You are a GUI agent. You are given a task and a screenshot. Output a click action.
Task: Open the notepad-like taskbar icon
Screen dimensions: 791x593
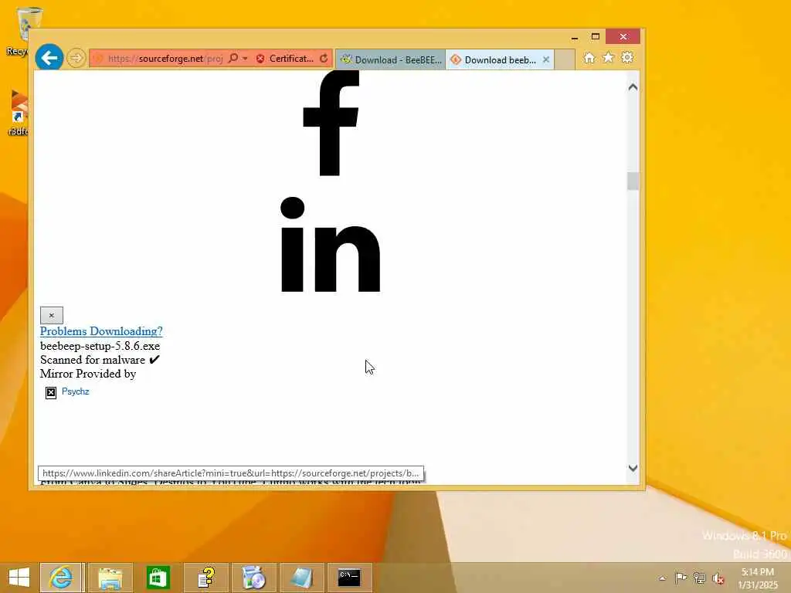(302, 578)
